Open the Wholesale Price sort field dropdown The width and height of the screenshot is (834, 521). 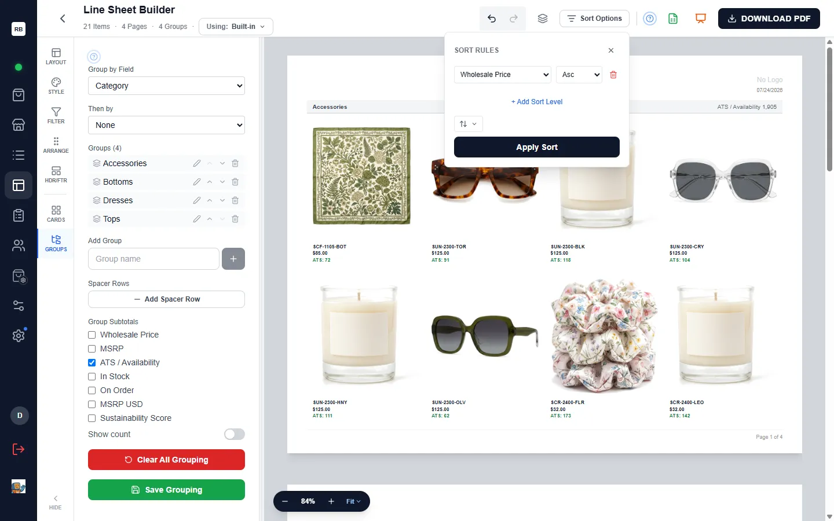(503, 75)
